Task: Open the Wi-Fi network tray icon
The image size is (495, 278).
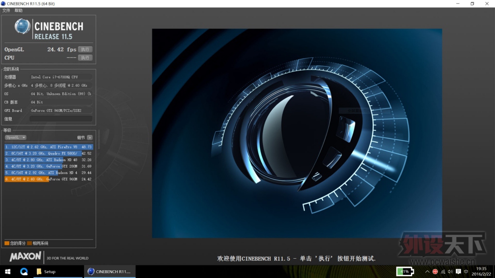Action: coord(443,272)
